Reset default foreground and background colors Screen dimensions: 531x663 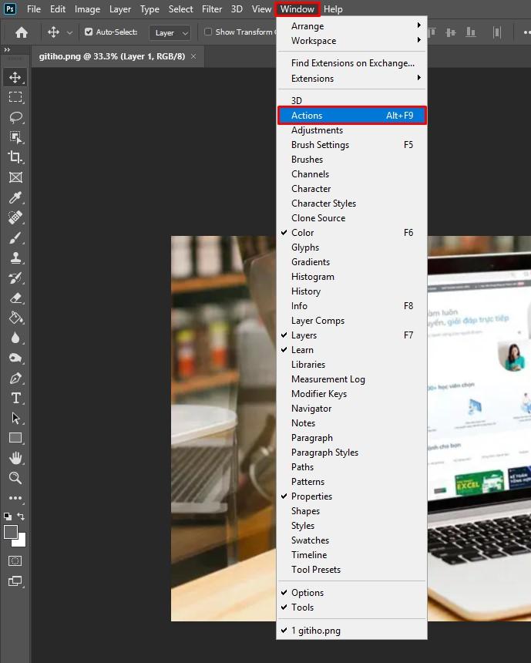[x=8, y=517]
